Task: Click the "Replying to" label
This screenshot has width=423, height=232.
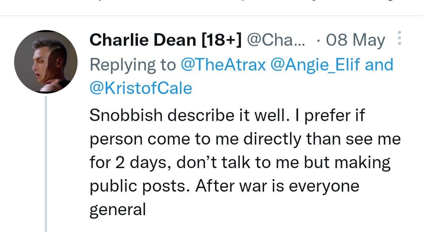Action: point(133,65)
